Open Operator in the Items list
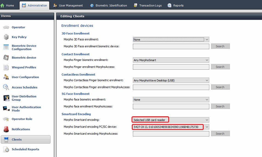The image size is (262, 157). 18,27
